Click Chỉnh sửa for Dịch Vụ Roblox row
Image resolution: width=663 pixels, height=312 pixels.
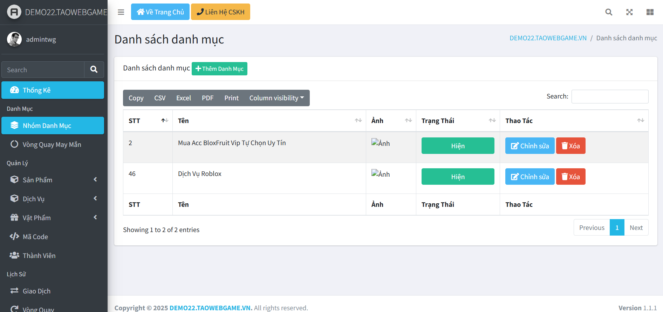tap(530, 177)
